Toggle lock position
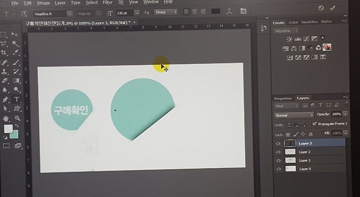 pyautogui.click(x=303, y=134)
